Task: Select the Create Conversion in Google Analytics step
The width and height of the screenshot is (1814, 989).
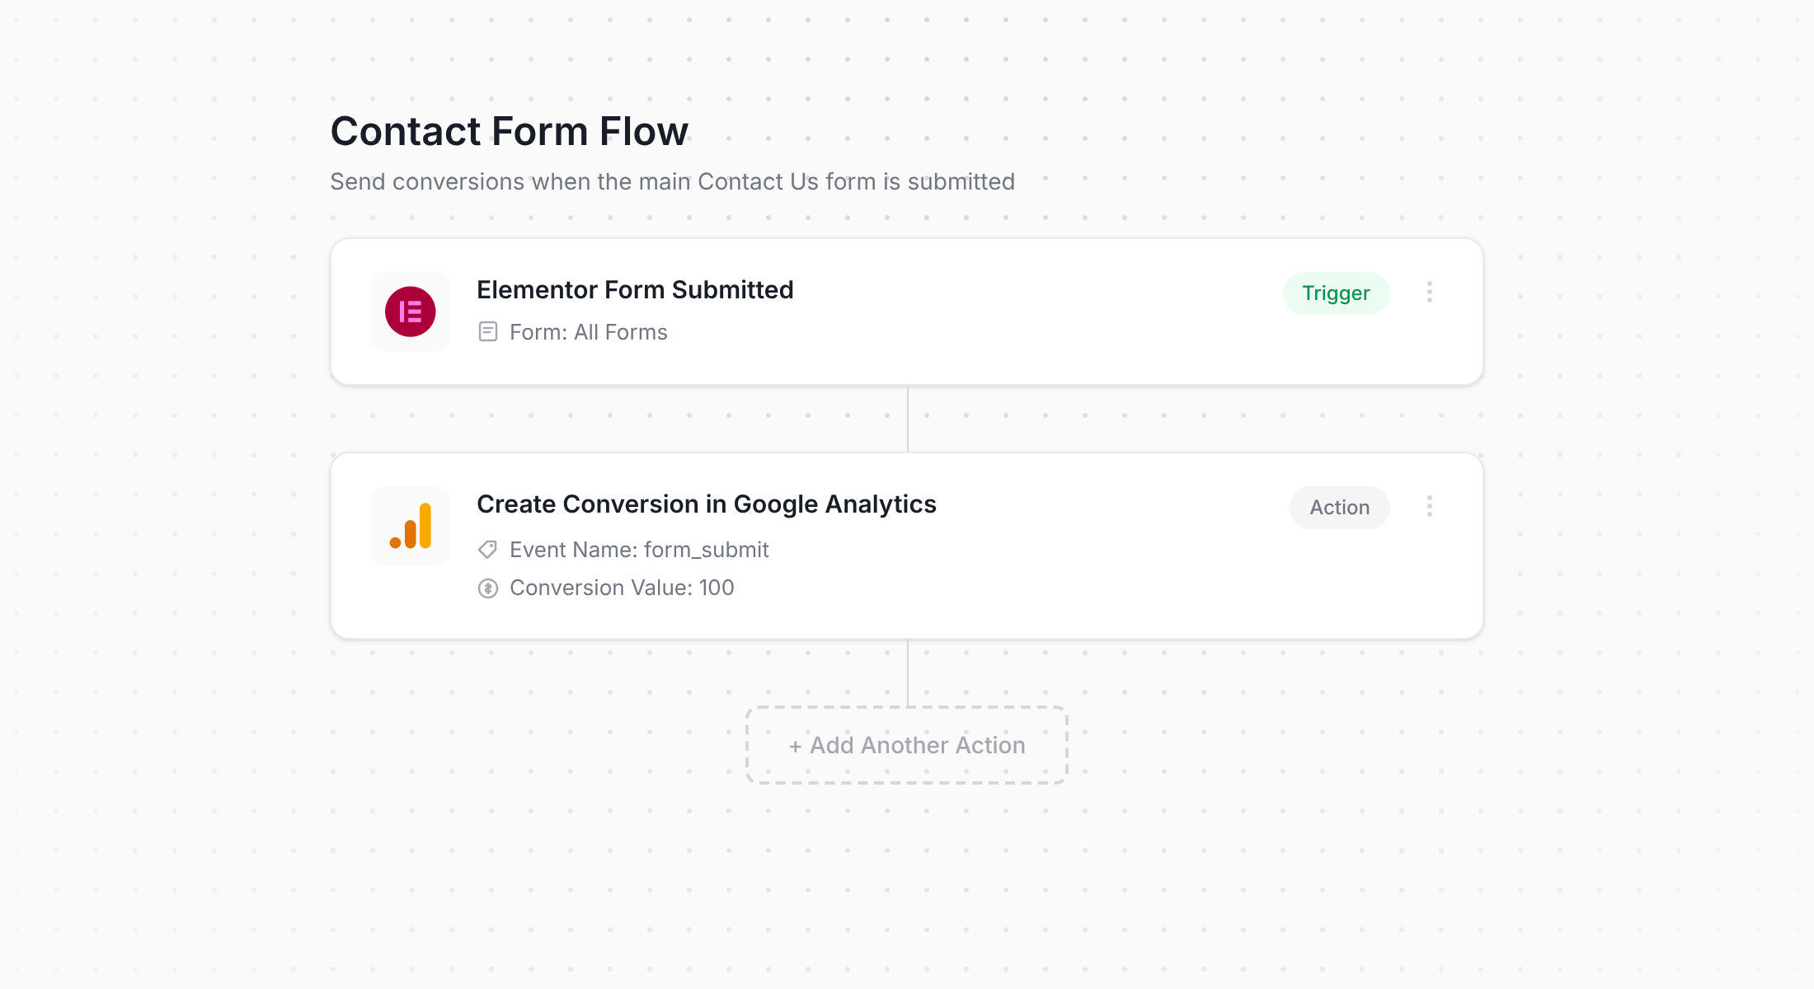Action: click(707, 504)
